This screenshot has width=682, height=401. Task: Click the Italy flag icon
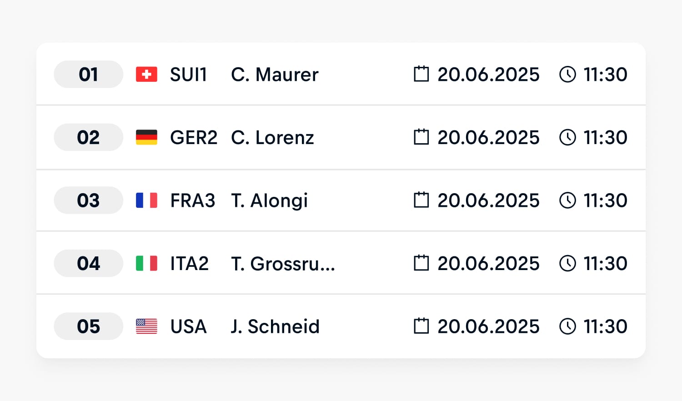pos(146,263)
